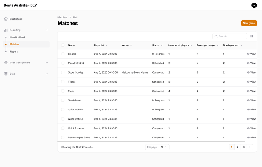Click the Bowls Australia - DEV title
Screen dimensions: 262x167
tap(20, 5)
